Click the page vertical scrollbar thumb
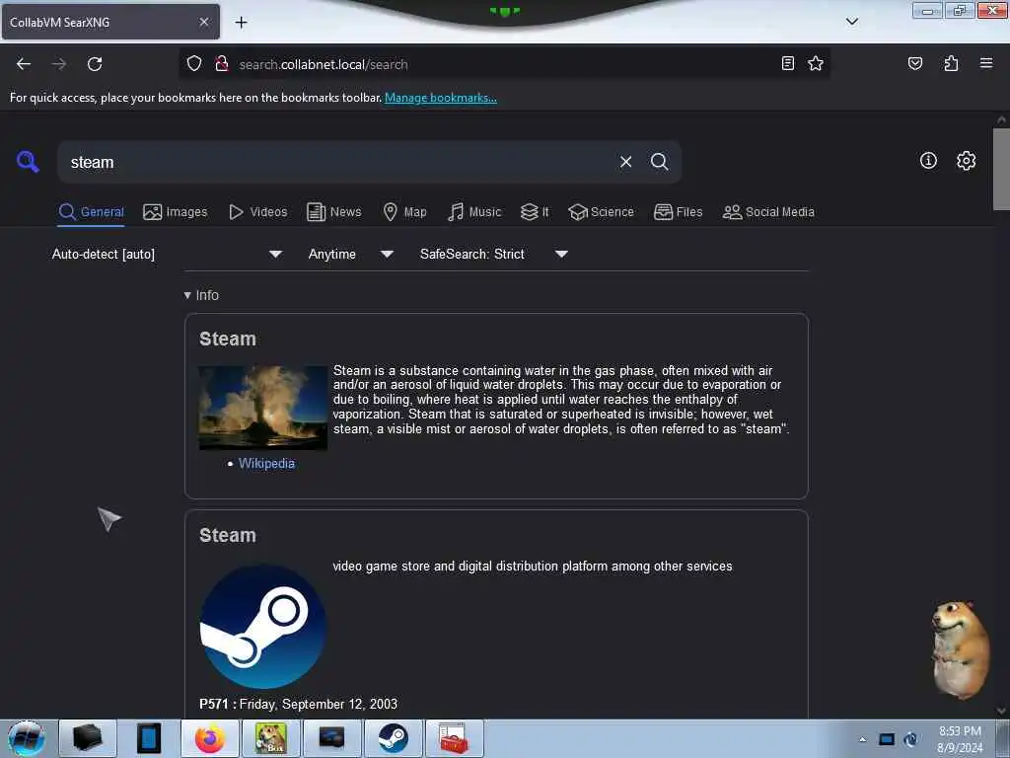1010x758 pixels. click(x=1001, y=169)
